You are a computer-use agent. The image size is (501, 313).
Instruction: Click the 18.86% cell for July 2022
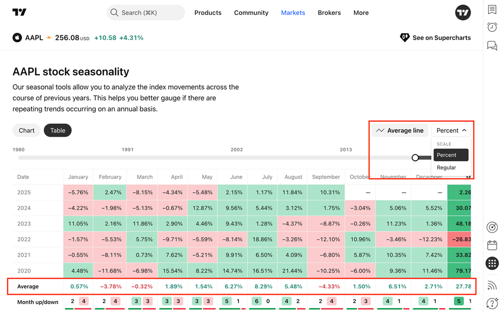(x=262, y=239)
